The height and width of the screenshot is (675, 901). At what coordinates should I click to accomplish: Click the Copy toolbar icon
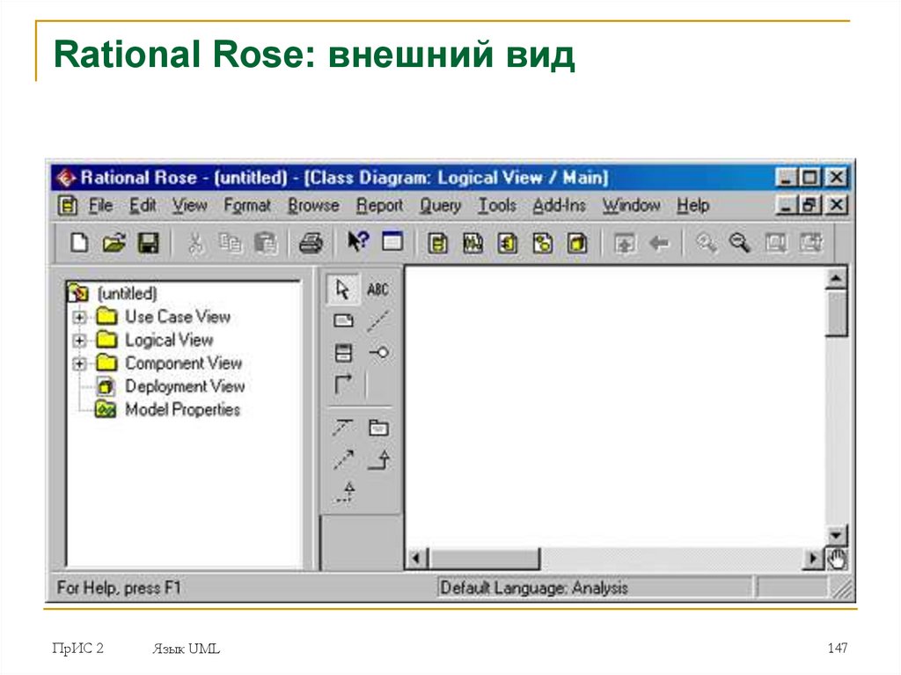tap(231, 243)
